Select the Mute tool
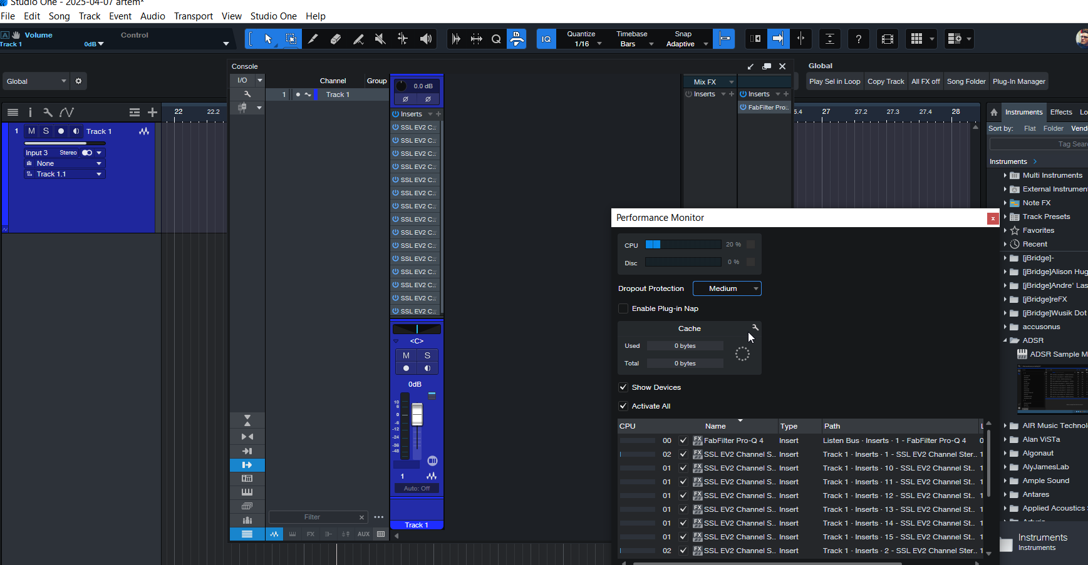Viewport: 1088px width, 565px height. click(x=380, y=39)
